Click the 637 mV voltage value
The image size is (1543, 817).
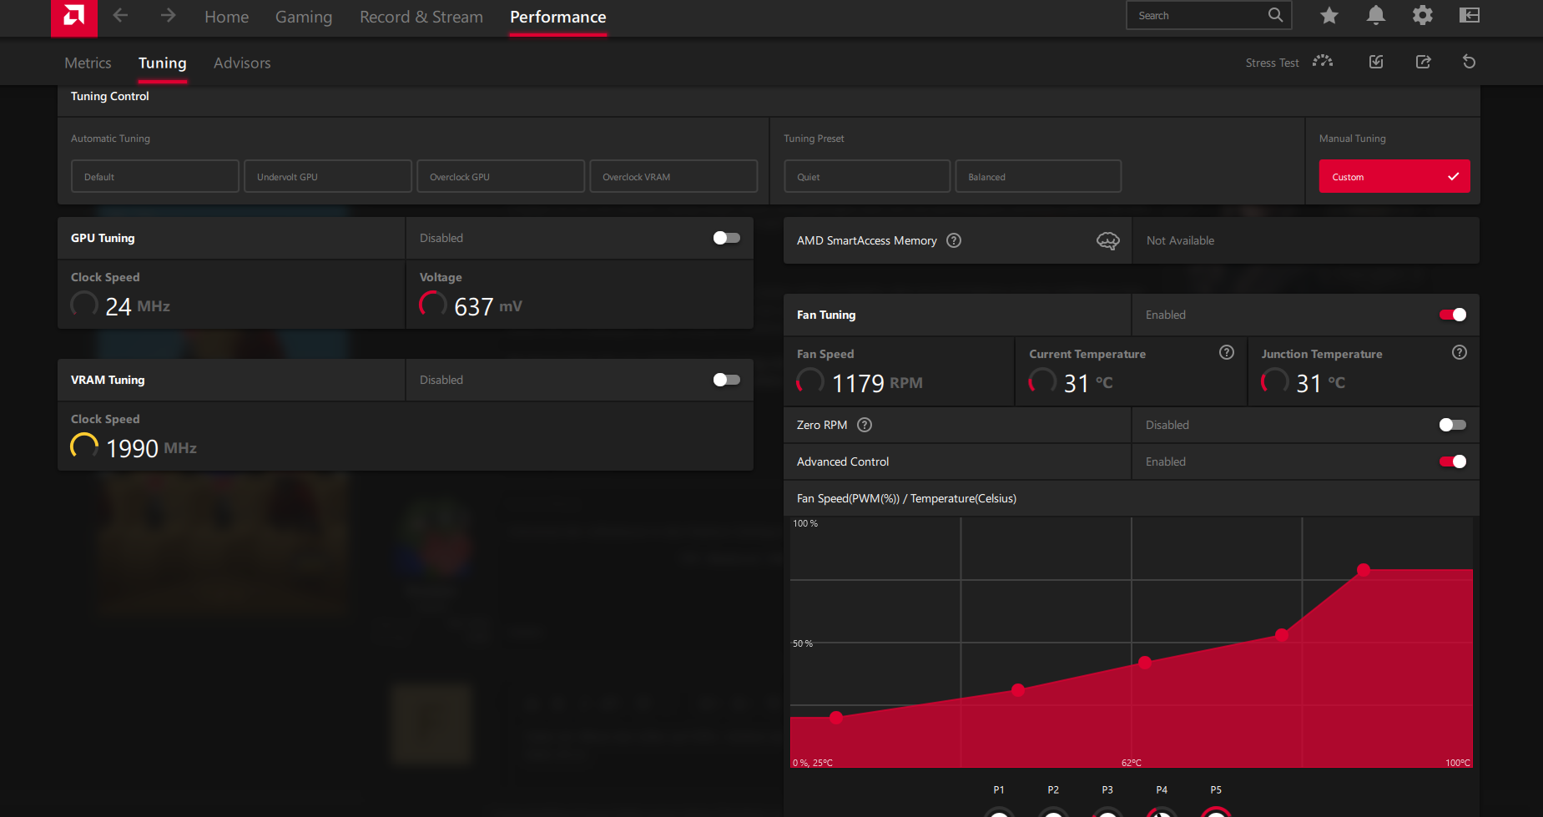pos(488,306)
